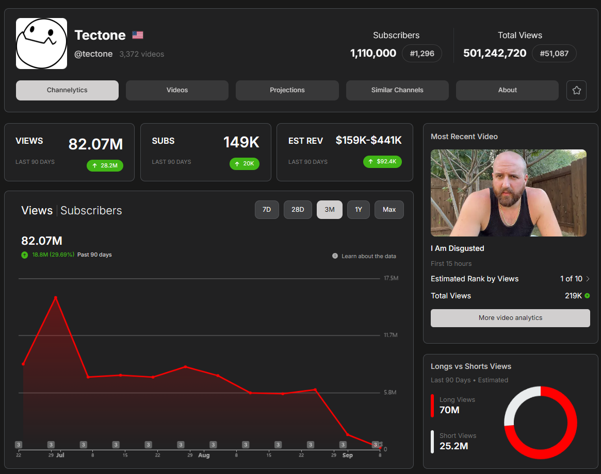Select the 3M time range
Image resolution: width=601 pixels, height=474 pixels.
coord(330,210)
